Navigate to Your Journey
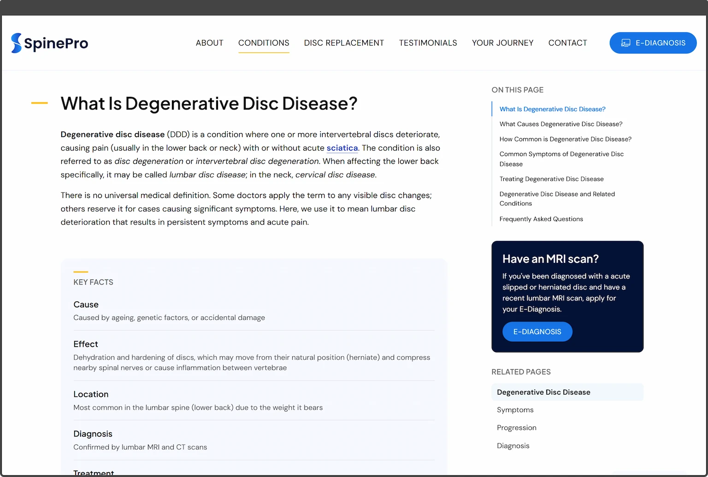This screenshot has width=708, height=477. [x=502, y=43]
